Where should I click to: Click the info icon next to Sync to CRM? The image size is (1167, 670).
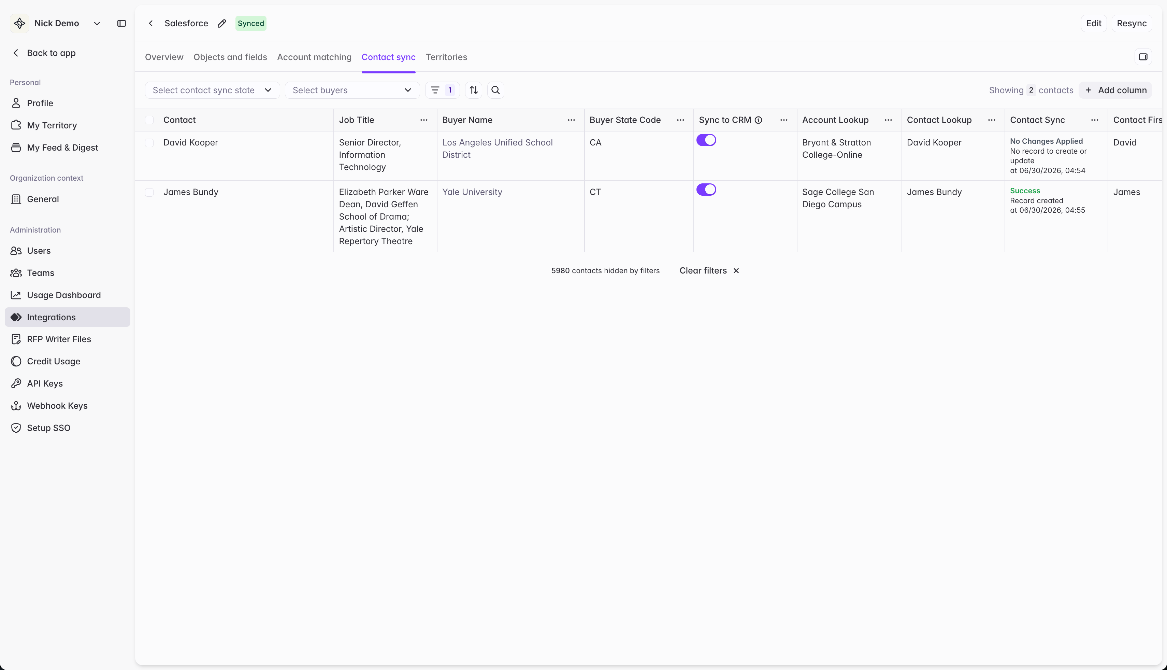click(x=759, y=120)
